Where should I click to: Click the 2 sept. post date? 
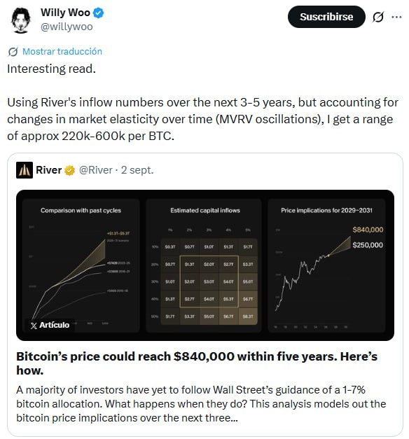(x=137, y=170)
